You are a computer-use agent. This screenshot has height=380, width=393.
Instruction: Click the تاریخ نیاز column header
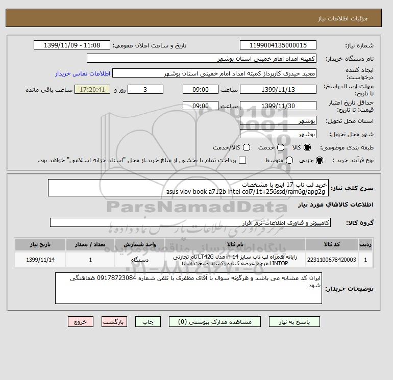40,244
